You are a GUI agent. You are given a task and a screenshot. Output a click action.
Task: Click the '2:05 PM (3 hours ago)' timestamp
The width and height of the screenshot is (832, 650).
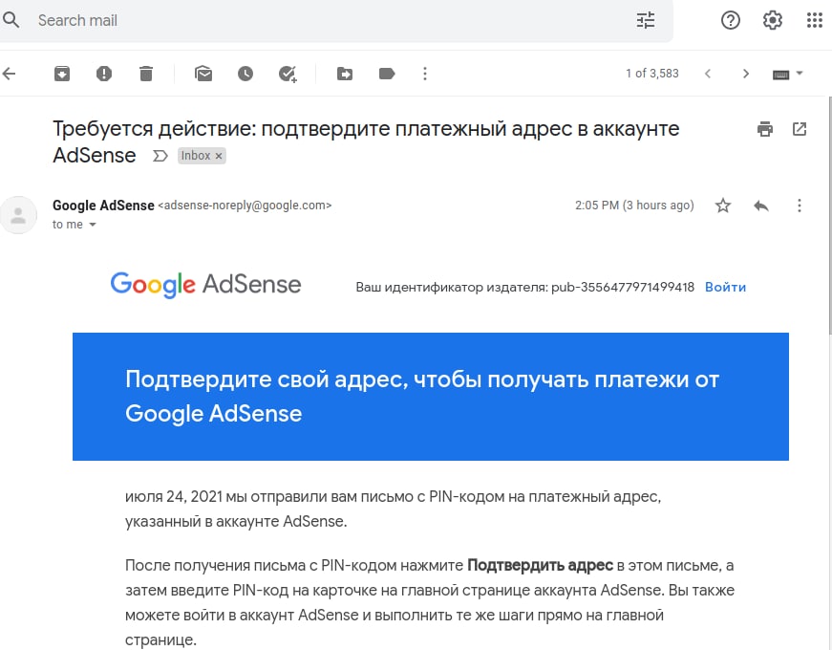tap(634, 205)
